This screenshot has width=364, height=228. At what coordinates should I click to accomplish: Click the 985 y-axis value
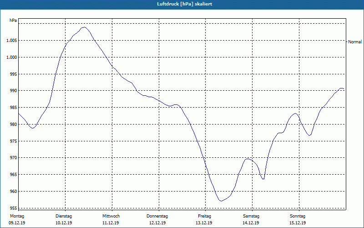[14, 108]
